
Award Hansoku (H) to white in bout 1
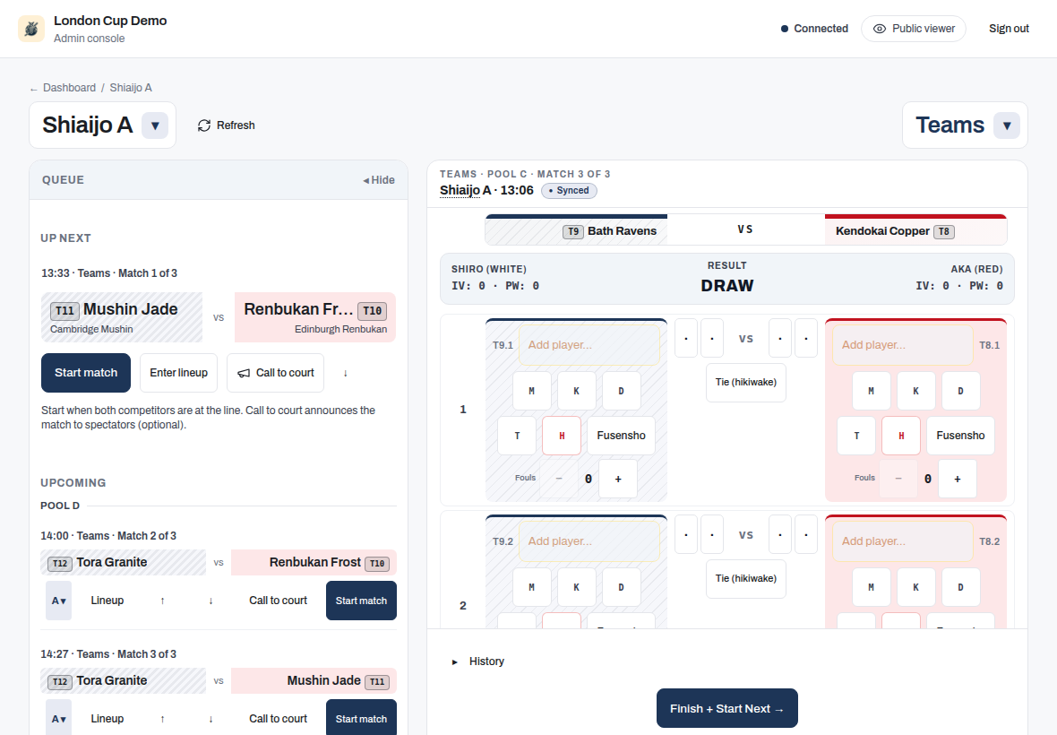(562, 436)
